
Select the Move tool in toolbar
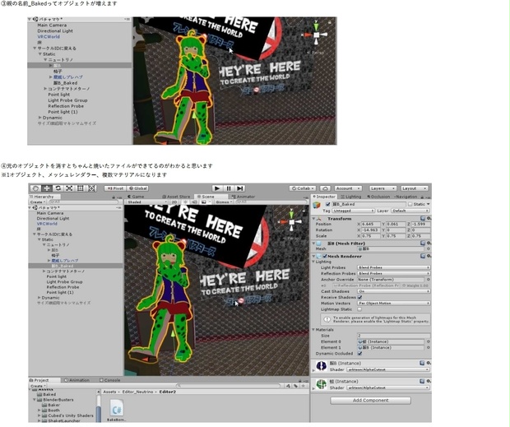(x=47, y=188)
